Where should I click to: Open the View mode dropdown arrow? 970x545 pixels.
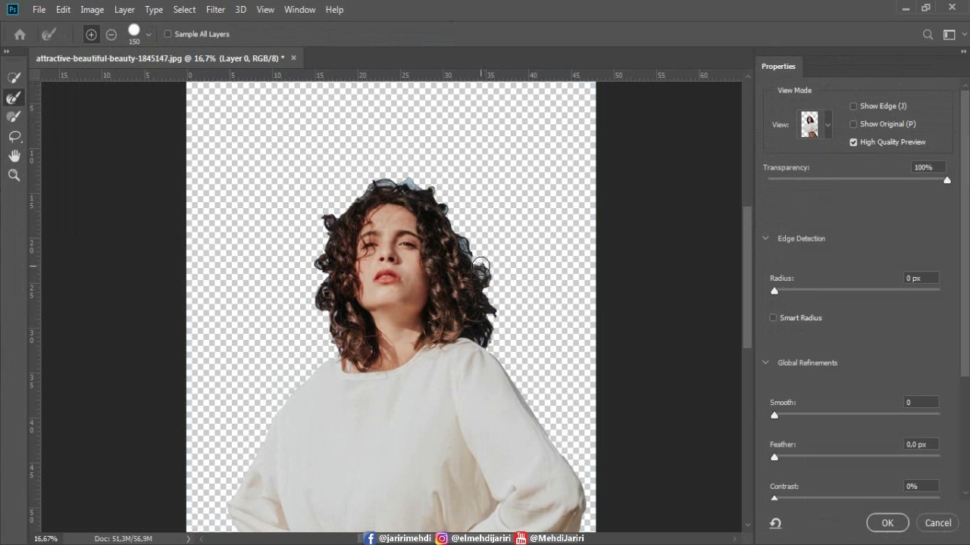tap(828, 125)
